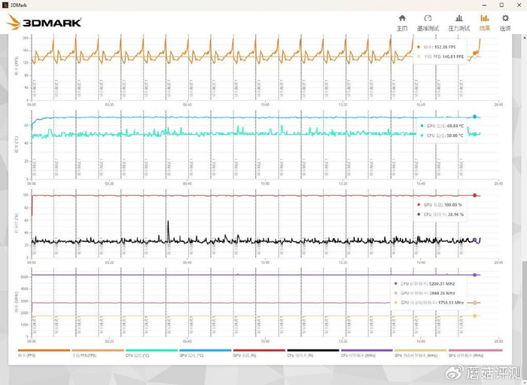Toggle the pink GPU 时钟频率 (MHz) legend series
527x385 pixels.
point(475,353)
